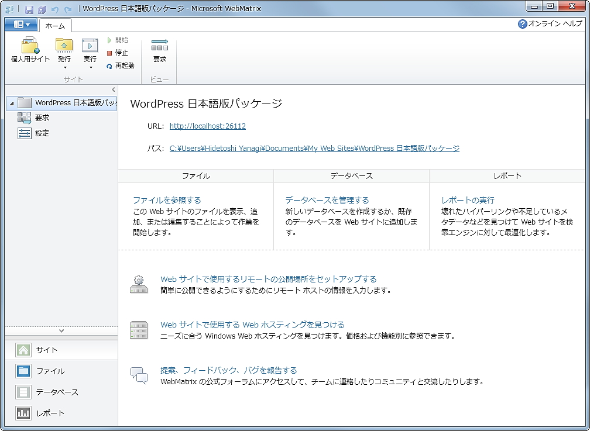The height and width of the screenshot is (431, 590).
Task: Open the データベース workspace icon
Action: click(x=23, y=392)
